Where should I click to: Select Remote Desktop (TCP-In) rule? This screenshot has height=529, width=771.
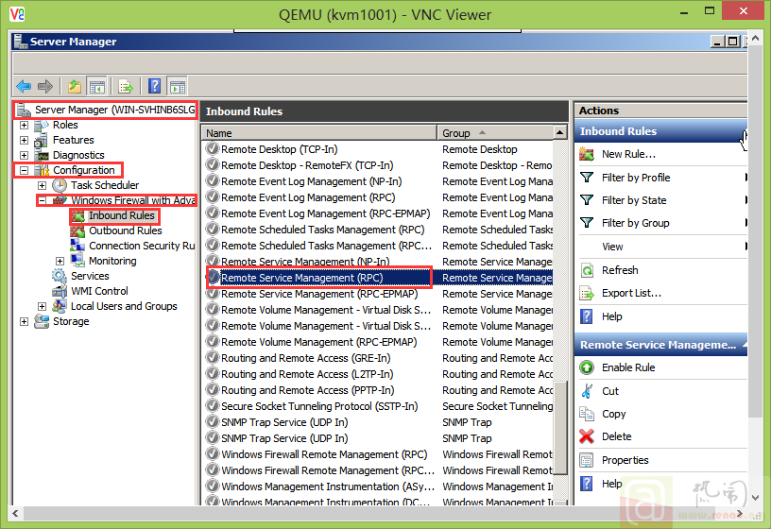279,149
